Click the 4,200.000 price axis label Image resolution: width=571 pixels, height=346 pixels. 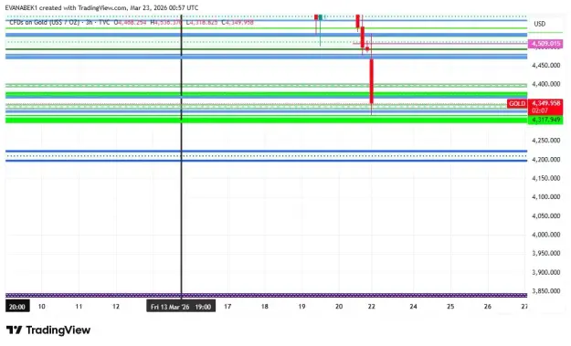point(545,160)
